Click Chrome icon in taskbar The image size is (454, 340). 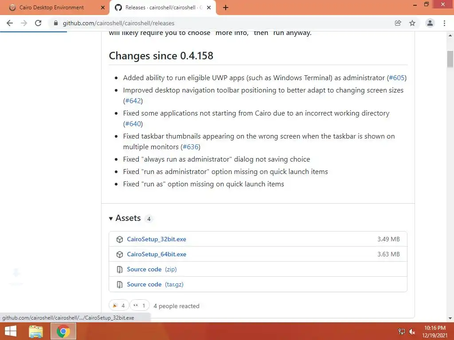[63, 331]
